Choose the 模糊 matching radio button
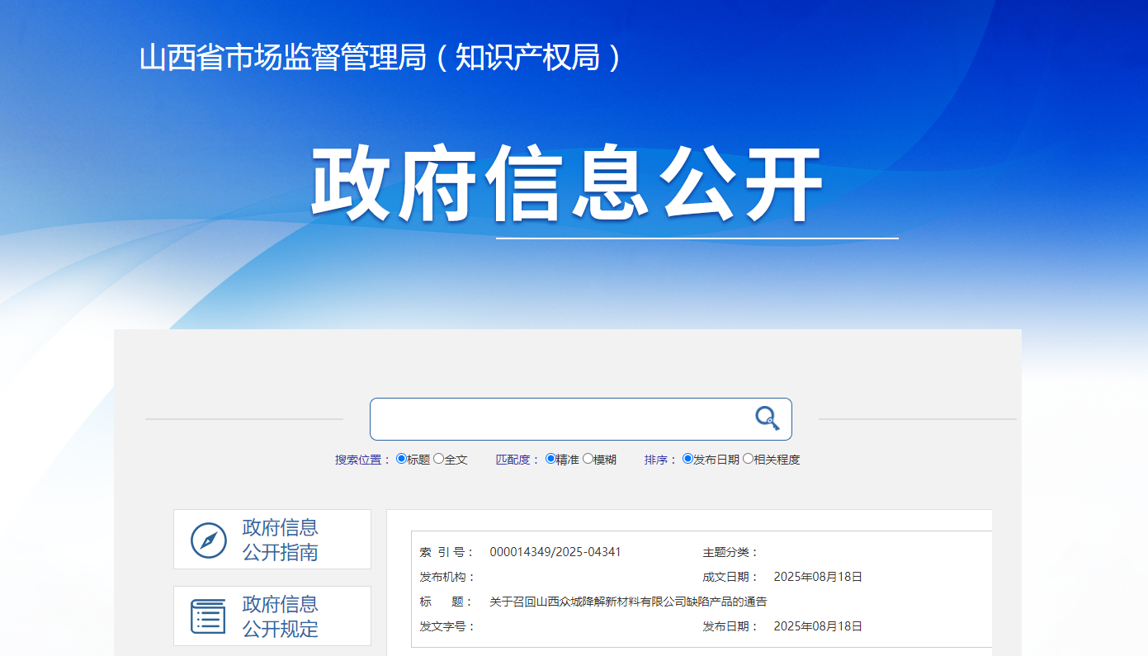Viewport: 1148px width, 656px height. pos(588,459)
